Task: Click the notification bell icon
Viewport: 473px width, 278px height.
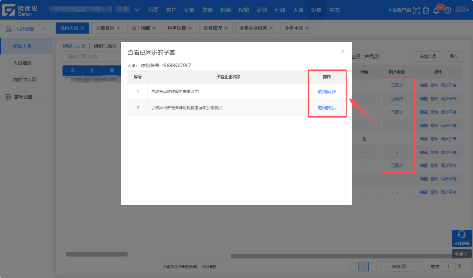Action: [436, 11]
